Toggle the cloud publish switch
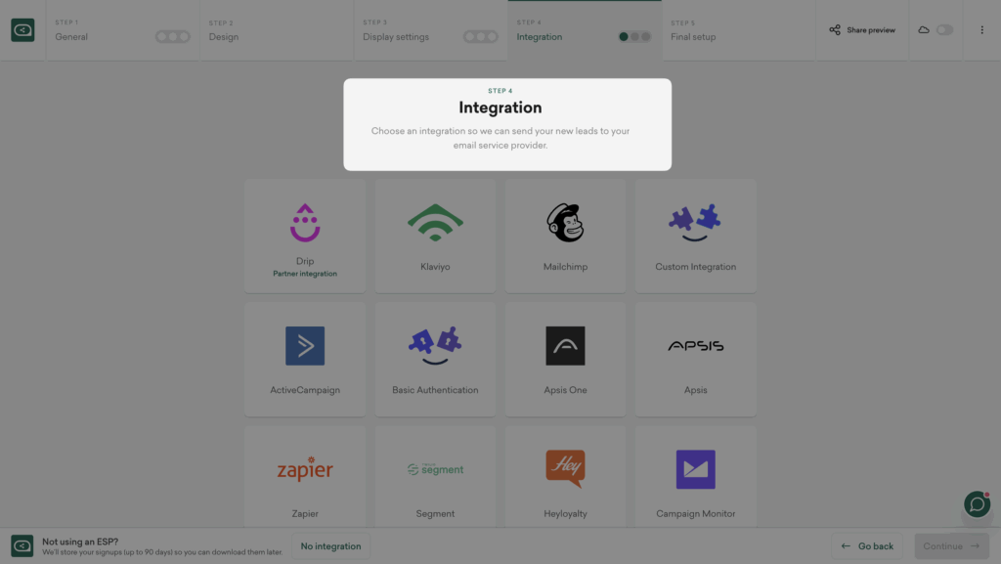The height and width of the screenshot is (564, 1001). (x=943, y=30)
